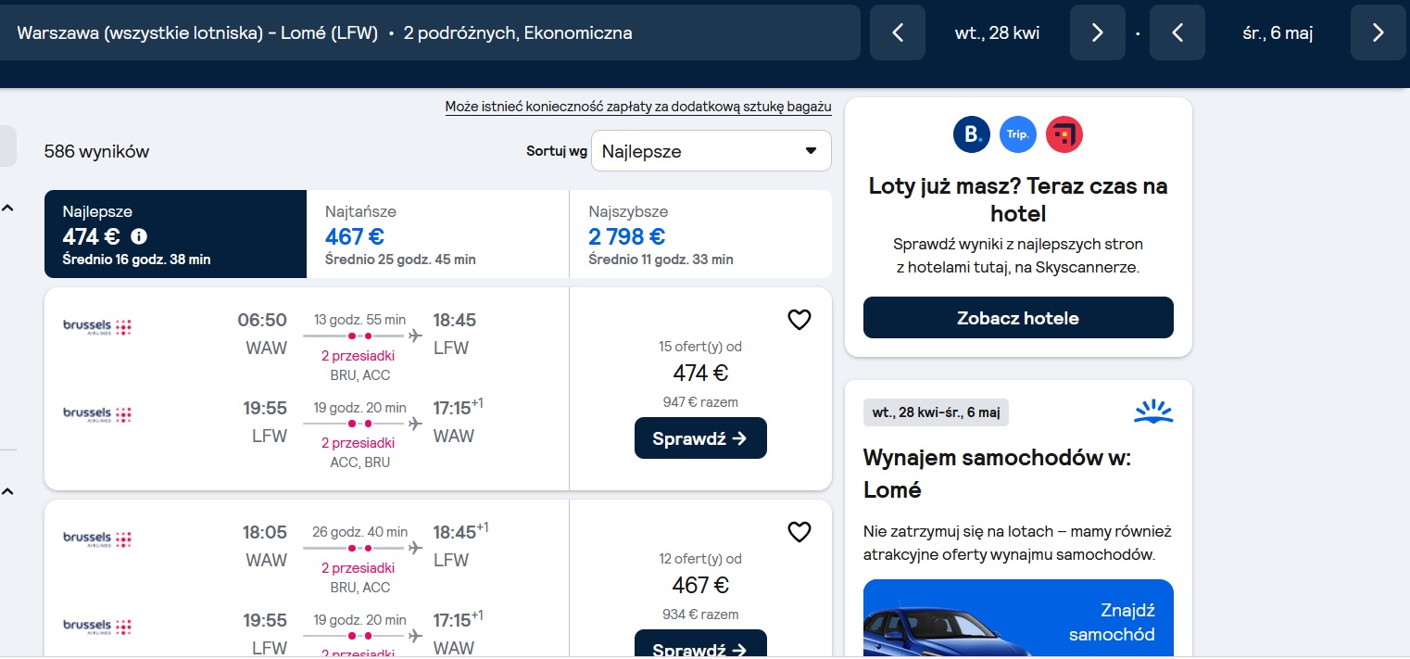Open info icon beside 474 € price
This screenshot has height=659, width=1410.
[139, 236]
